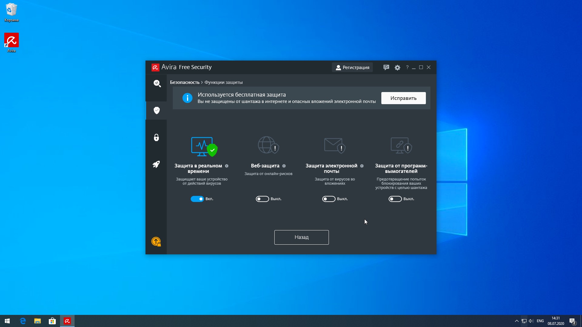Image resolution: width=582 pixels, height=327 pixels.
Task: Show hidden system tray icons
Action: pos(517,321)
